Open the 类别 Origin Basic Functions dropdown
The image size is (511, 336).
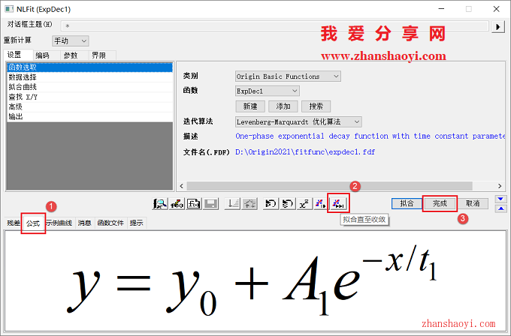288,76
